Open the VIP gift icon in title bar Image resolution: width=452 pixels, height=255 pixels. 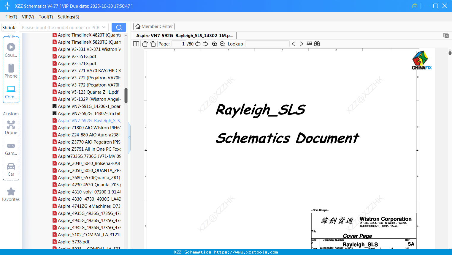[x=415, y=6]
